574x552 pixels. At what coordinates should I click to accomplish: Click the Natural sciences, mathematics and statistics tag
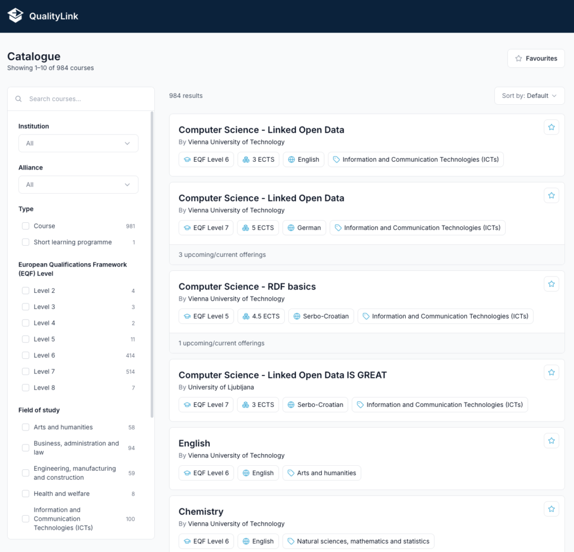pos(358,541)
